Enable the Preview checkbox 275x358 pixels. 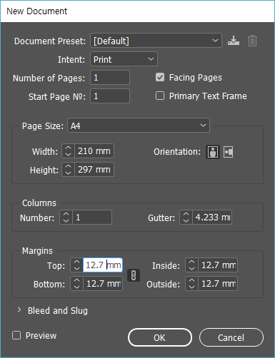(x=16, y=335)
